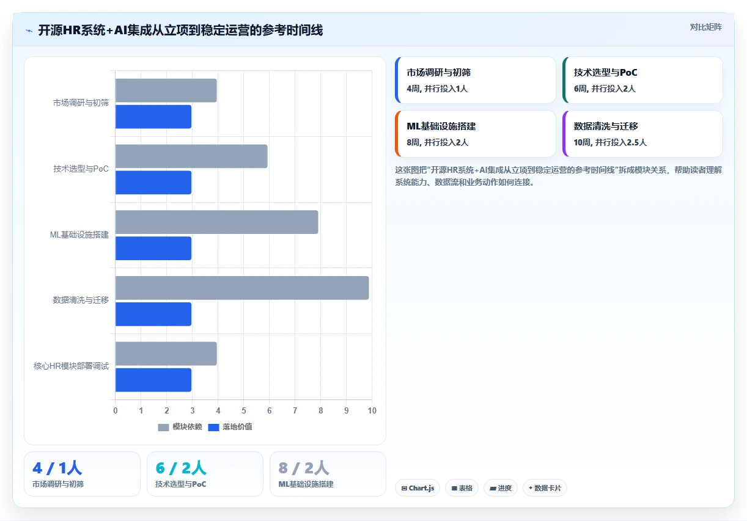Click the 8周, 并行投入2人 text
The width and height of the screenshot is (747, 521).
tap(438, 142)
